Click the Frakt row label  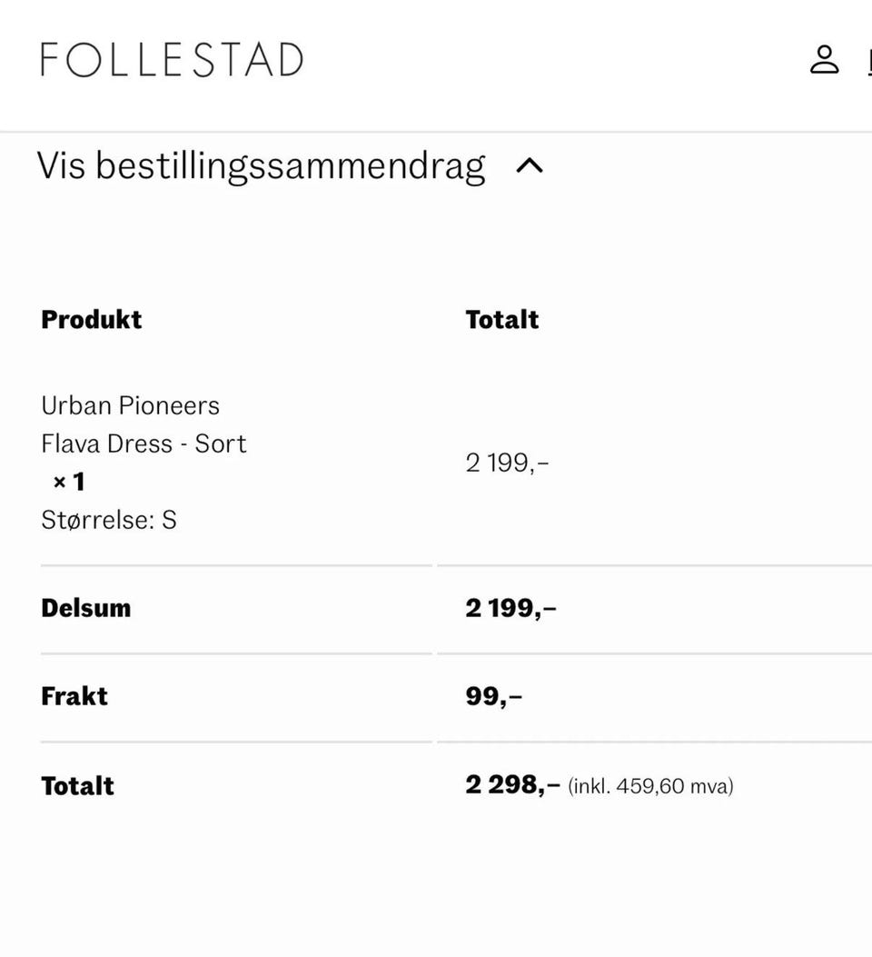(x=74, y=696)
